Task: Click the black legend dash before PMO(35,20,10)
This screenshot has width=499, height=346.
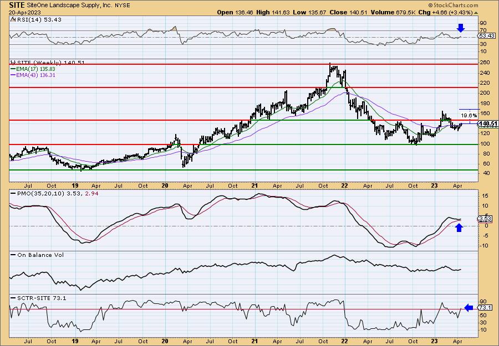Action: pos(13,193)
